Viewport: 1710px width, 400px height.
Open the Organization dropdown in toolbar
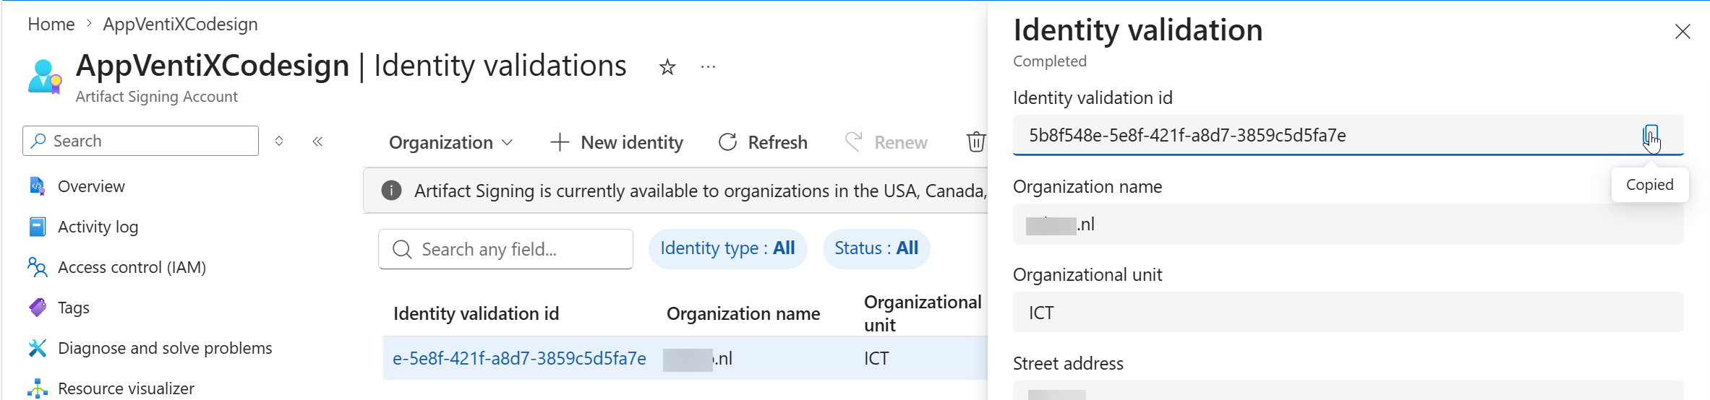coord(451,142)
